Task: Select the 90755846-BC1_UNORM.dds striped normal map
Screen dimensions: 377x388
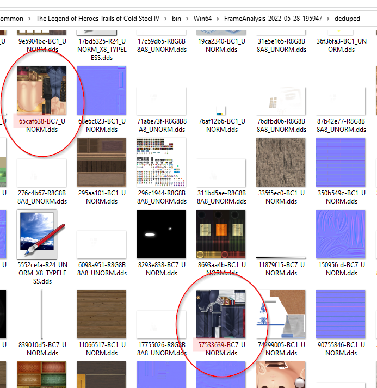Action: click(341, 314)
